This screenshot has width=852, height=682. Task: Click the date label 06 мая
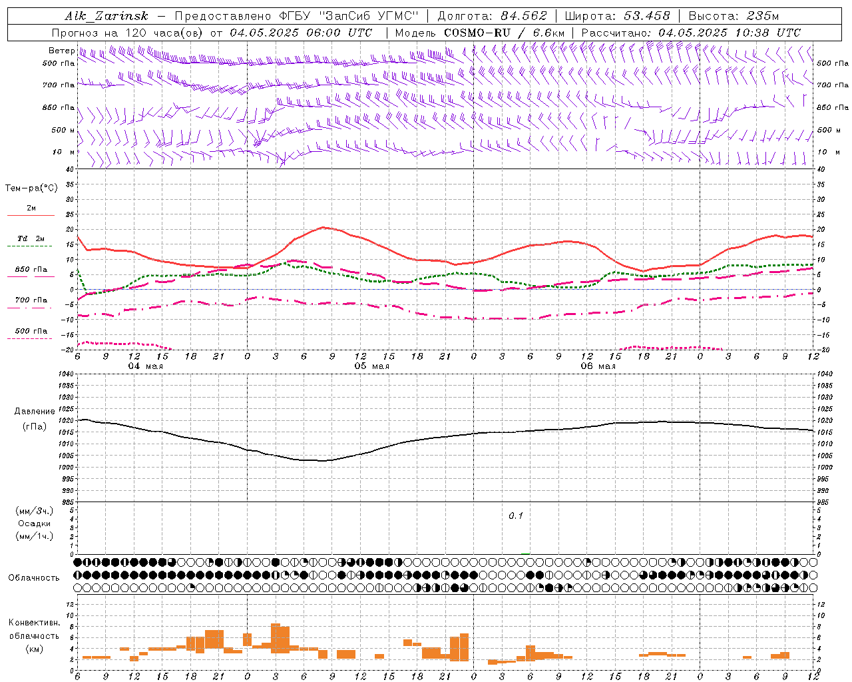598,366
